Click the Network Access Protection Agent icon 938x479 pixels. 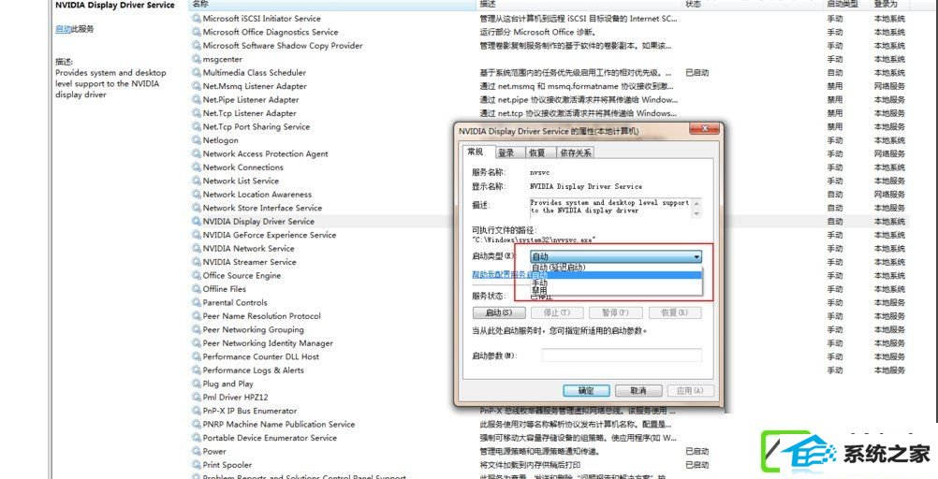197,153
